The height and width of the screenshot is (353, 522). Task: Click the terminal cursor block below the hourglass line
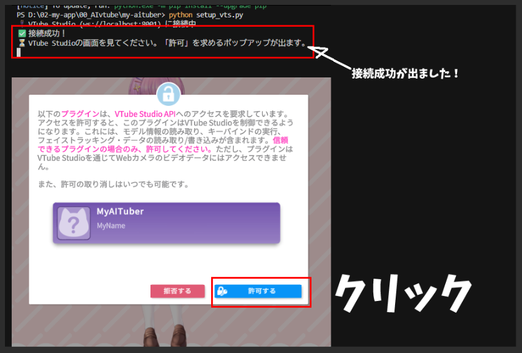[19, 53]
